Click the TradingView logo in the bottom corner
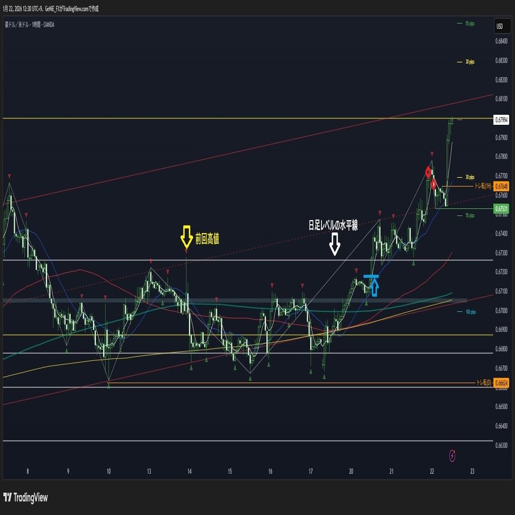The height and width of the screenshot is (515, 515). point(26,498)
